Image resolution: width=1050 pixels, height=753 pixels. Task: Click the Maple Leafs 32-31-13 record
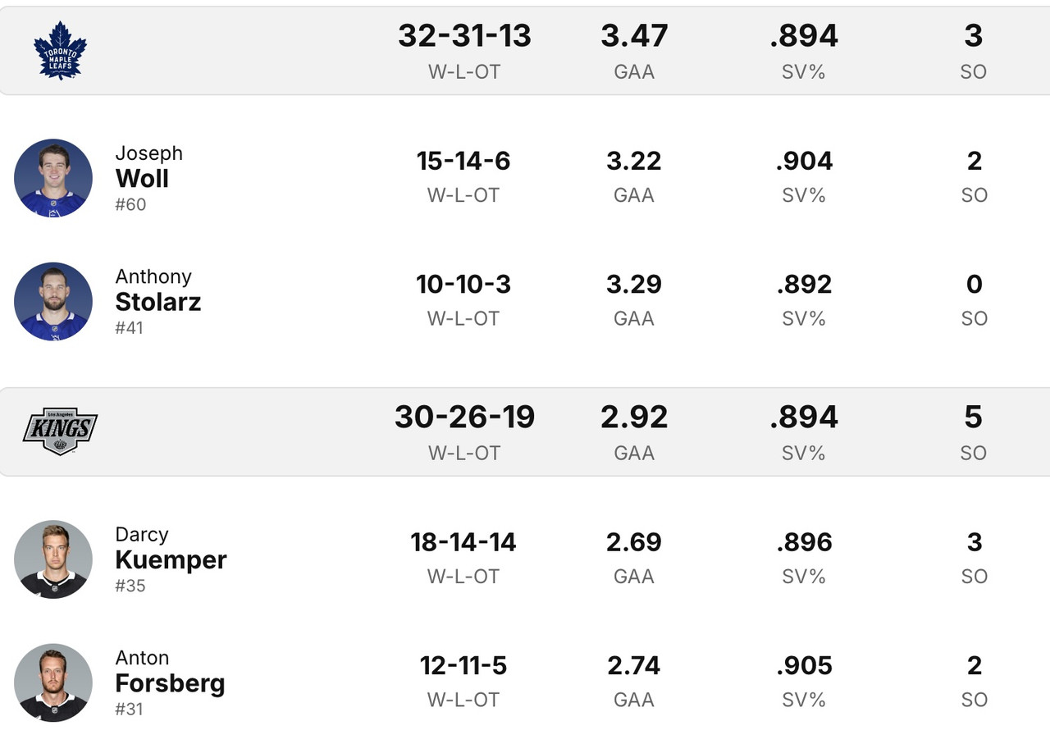[x=464, y=36]
